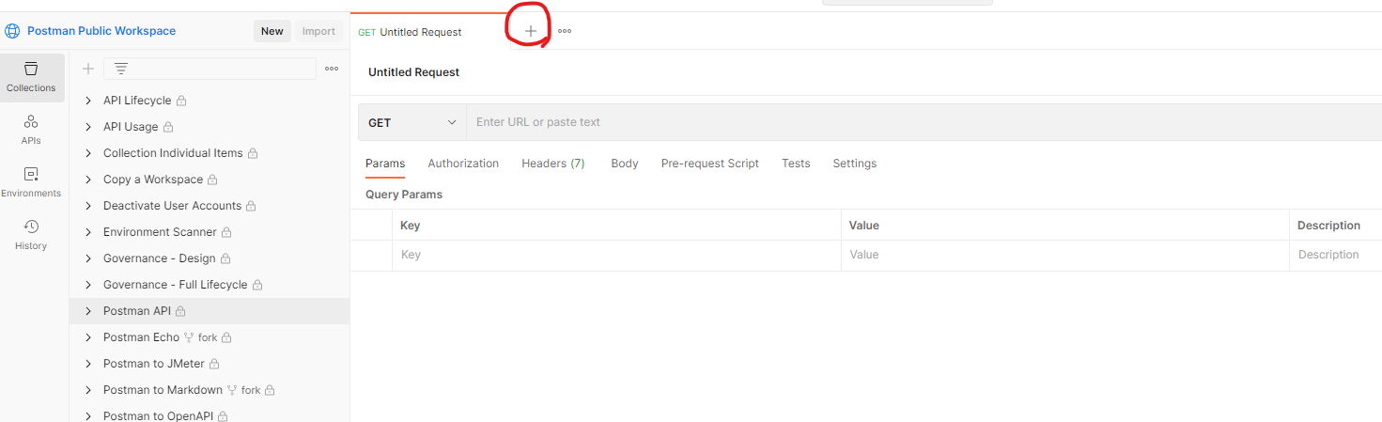Select the Postman API collection name
1382x422 pixels.
pyautogui.click(x=137, y=311)
